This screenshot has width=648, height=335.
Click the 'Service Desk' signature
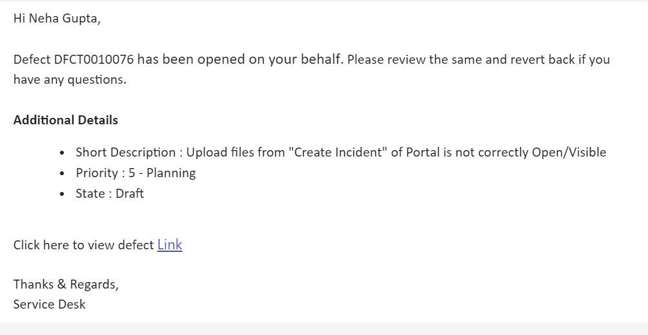(50, 305)
